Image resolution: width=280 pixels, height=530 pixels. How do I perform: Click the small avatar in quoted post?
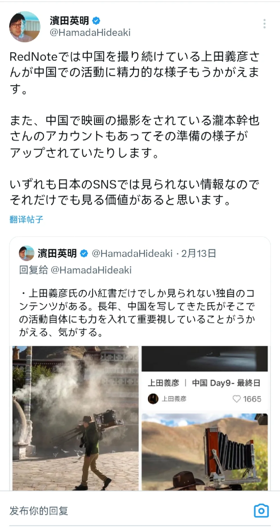click(26, 253)
